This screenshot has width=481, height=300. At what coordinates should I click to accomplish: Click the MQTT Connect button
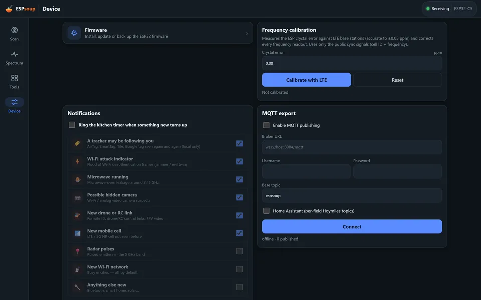click(352, 227)
